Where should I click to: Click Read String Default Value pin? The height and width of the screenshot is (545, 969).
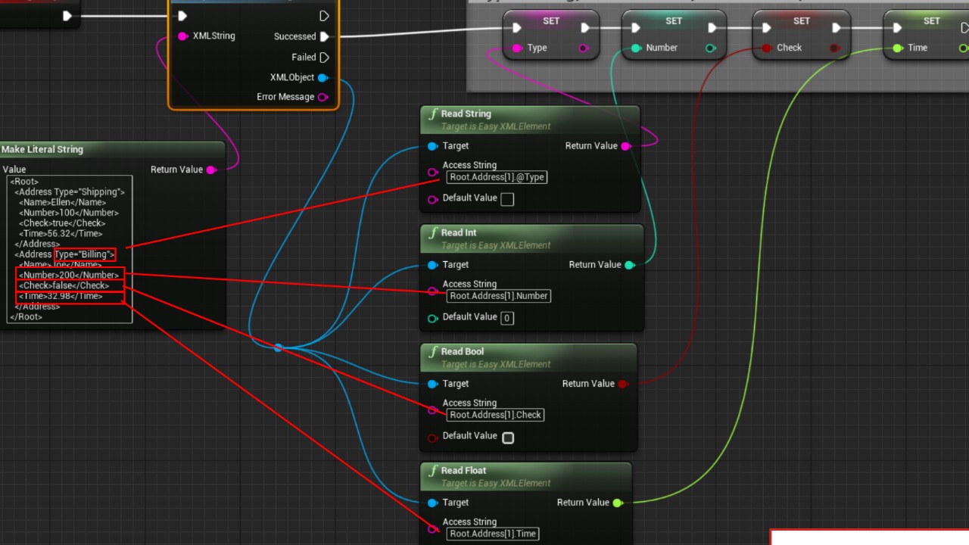[433, 200]
